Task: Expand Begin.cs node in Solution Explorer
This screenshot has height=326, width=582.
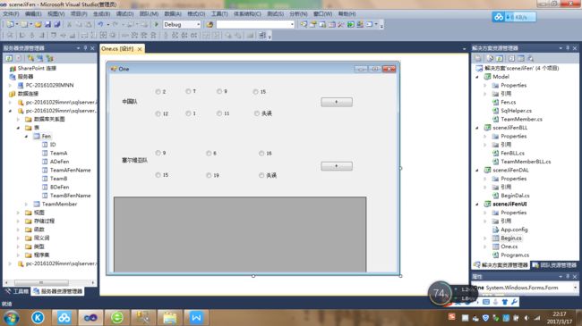Action: pos(485,238)
